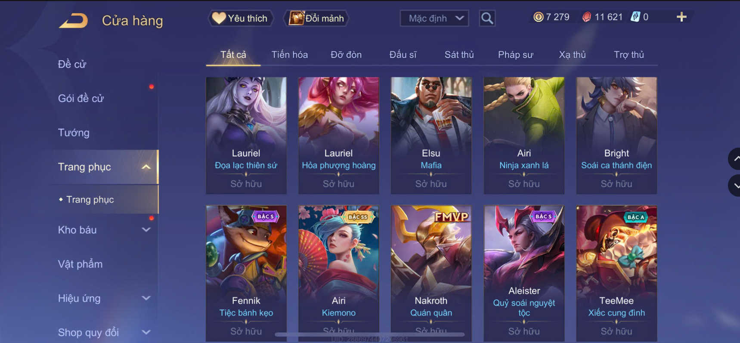Screen dimensions: 740x343
Task: Click the blue voucher currency icon
Action: pyautogui.click(x=635, y=17)
